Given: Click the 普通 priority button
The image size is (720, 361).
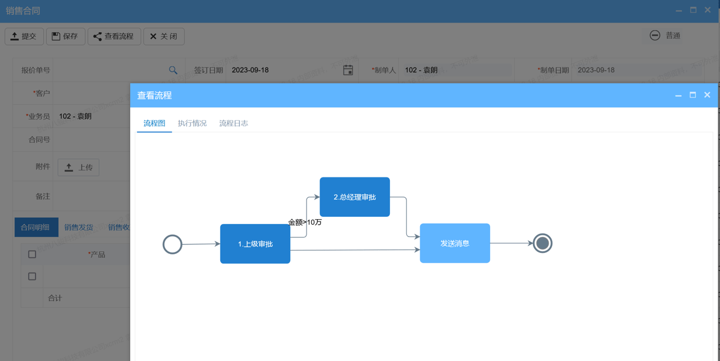Looking at the screenshot, I should (674, 35).
